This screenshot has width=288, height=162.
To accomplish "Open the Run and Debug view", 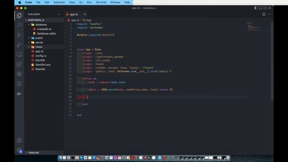I will pos(19,45).
